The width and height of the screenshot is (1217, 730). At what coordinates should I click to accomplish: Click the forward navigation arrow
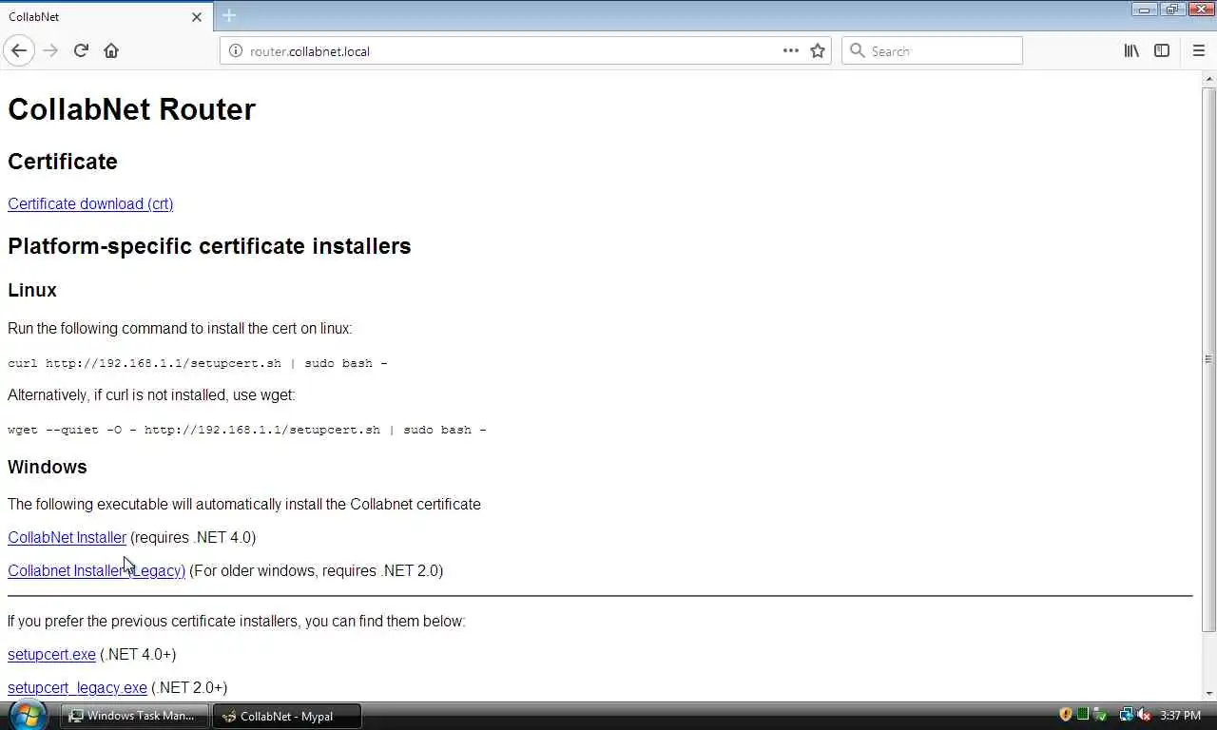tap(50, 51)
